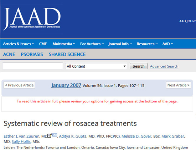Click the email envelope icon for Esther van Zuuren
This screenshot has height=156, width=196.
(x=55, y=135)
